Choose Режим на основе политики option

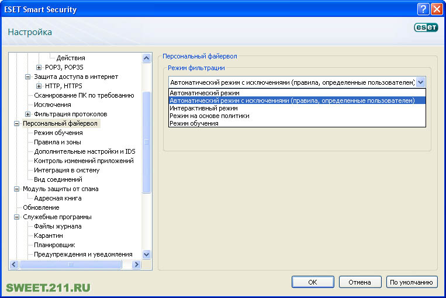[x=297, y=116]
